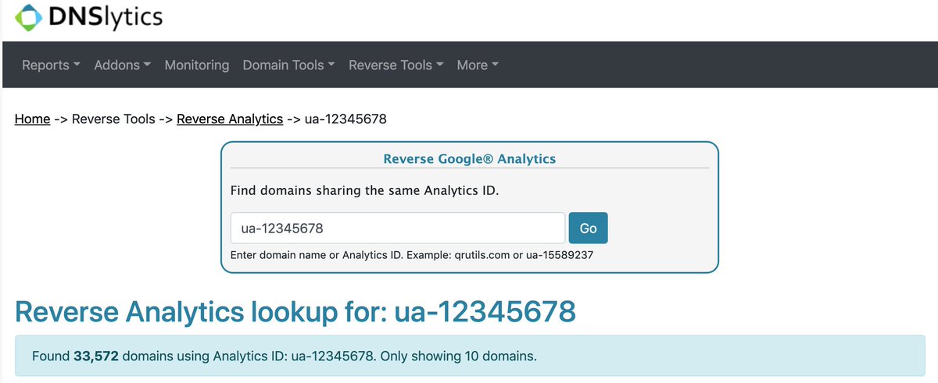The width and height of the screenshot is (938, 383).
Task: Select the "Reverse Analytics lookup for" heading
Action: (295, 311)
